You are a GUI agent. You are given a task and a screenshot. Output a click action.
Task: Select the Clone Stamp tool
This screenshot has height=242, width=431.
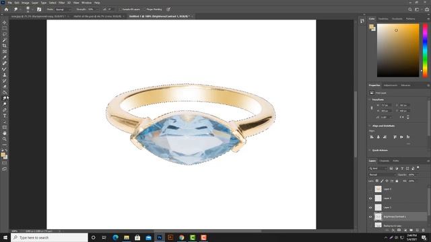[x=5, y=75]
